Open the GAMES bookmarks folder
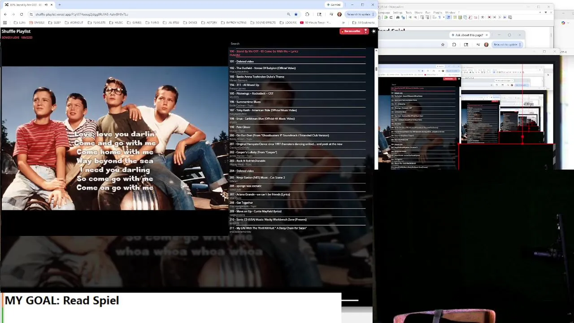Viewport: 574px width, 323px height. tap(135, 22)
